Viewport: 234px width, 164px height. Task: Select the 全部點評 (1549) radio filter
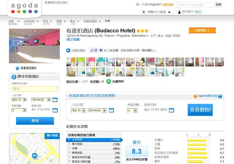tap(69, 139)
